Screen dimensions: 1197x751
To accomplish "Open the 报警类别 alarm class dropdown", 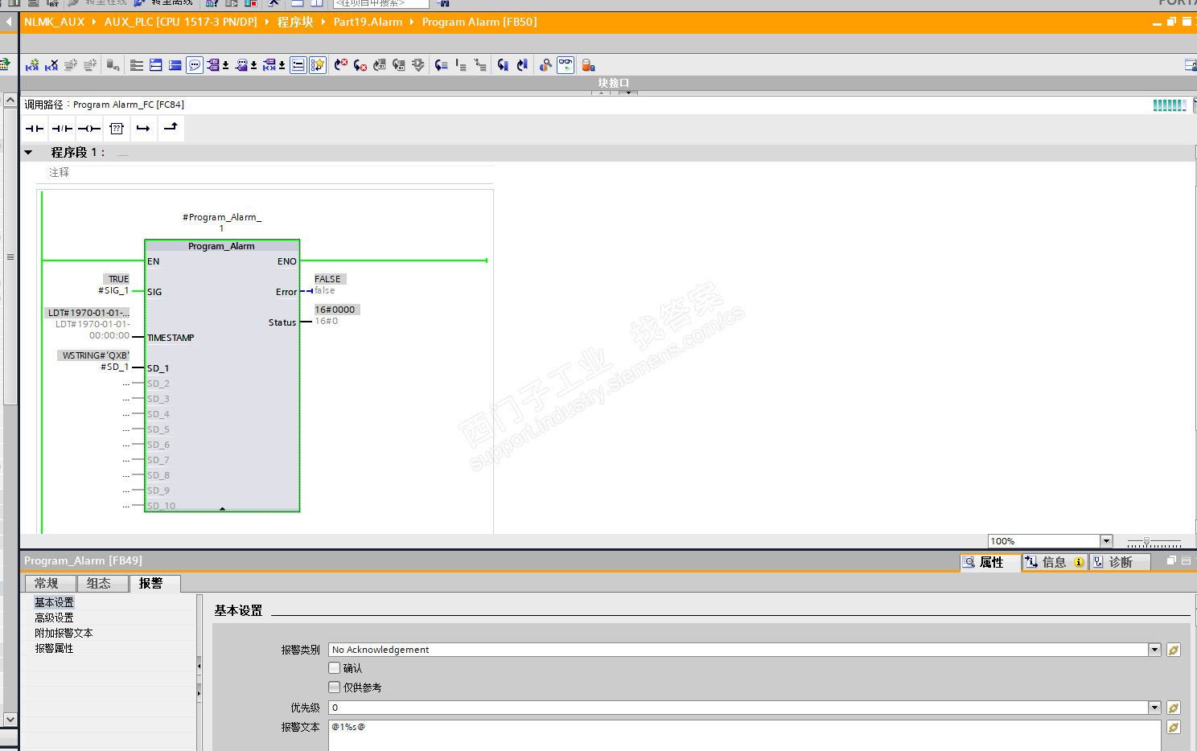I will click(1154, 650).
